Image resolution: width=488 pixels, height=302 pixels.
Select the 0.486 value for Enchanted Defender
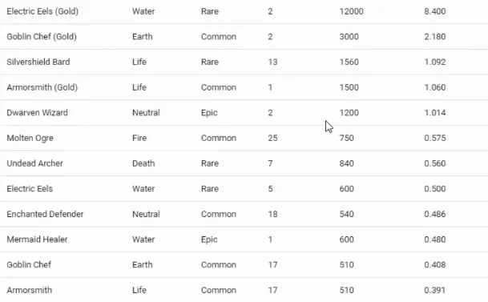(x=435, y=214)
